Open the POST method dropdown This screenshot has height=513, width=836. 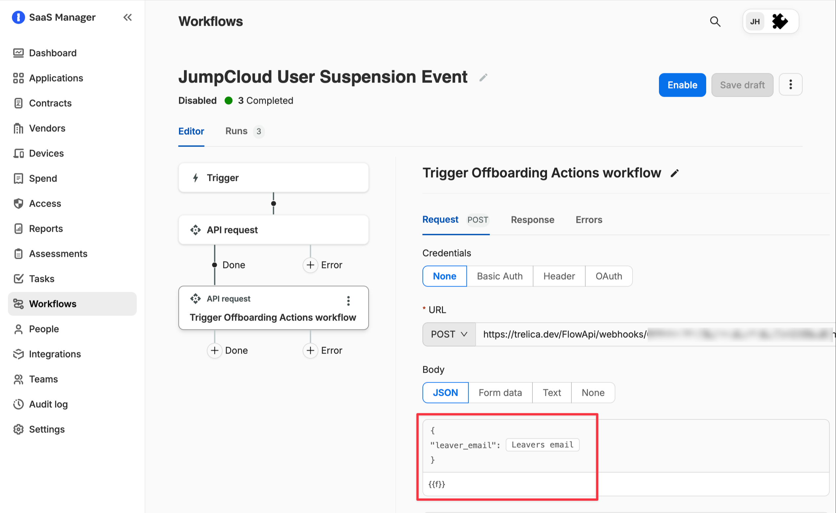tap(449, 334)
